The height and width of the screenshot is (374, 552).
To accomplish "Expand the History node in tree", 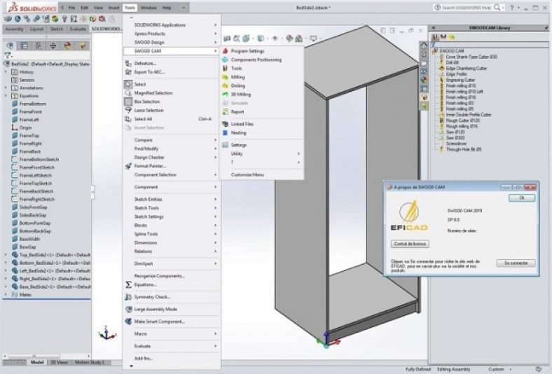I will point(6,72).
